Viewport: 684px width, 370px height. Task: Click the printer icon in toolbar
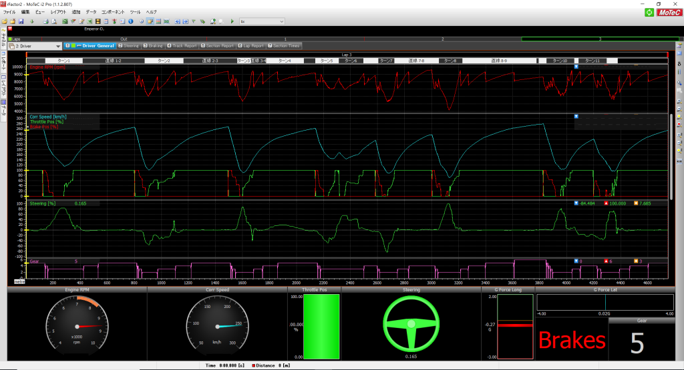pos(45,21)
